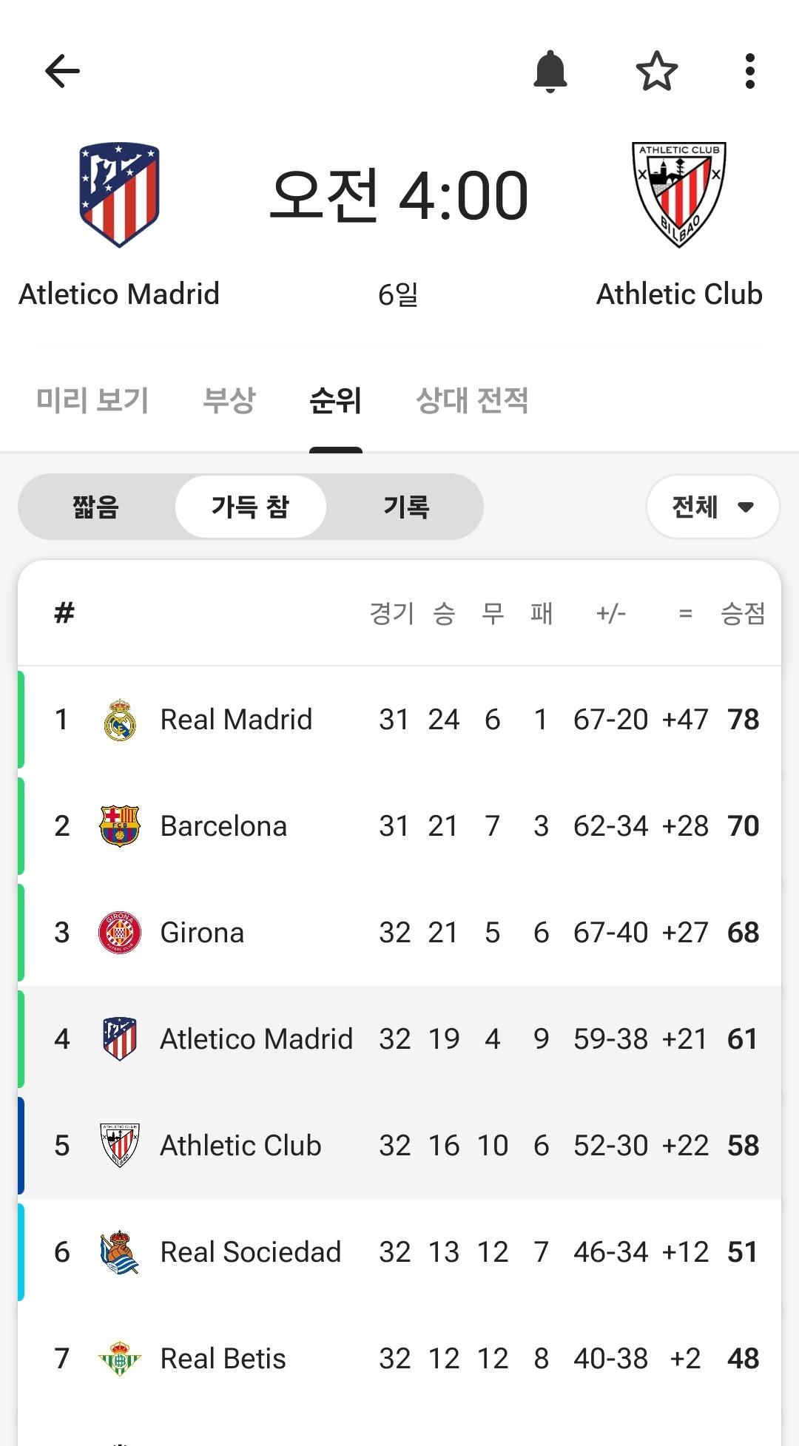Viewport: 799px width, 1446px height.
Task: Open Athletic Club crest in match header
Action: click(679, 195)
